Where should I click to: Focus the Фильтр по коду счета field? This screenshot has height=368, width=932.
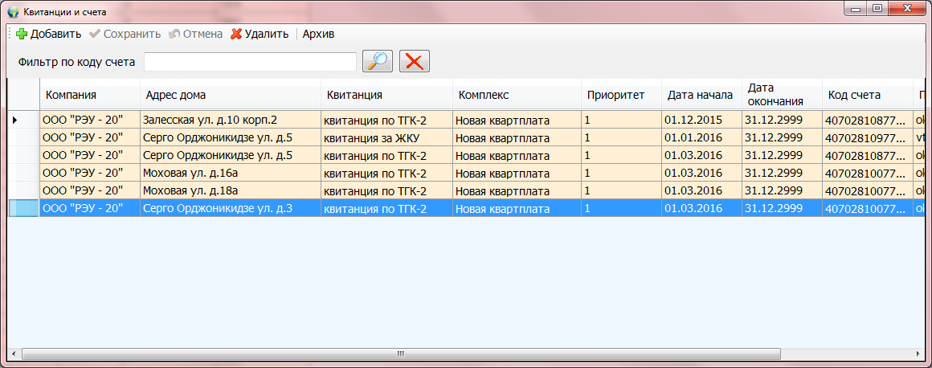[250, 62]
